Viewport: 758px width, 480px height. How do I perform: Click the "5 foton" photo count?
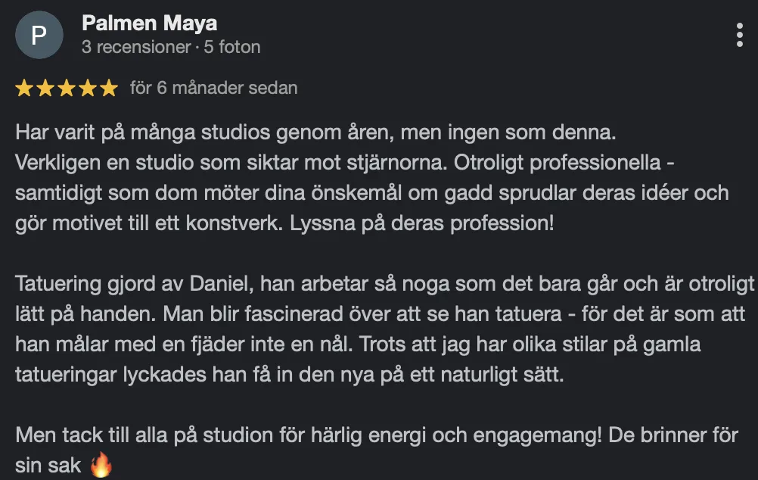232,47
